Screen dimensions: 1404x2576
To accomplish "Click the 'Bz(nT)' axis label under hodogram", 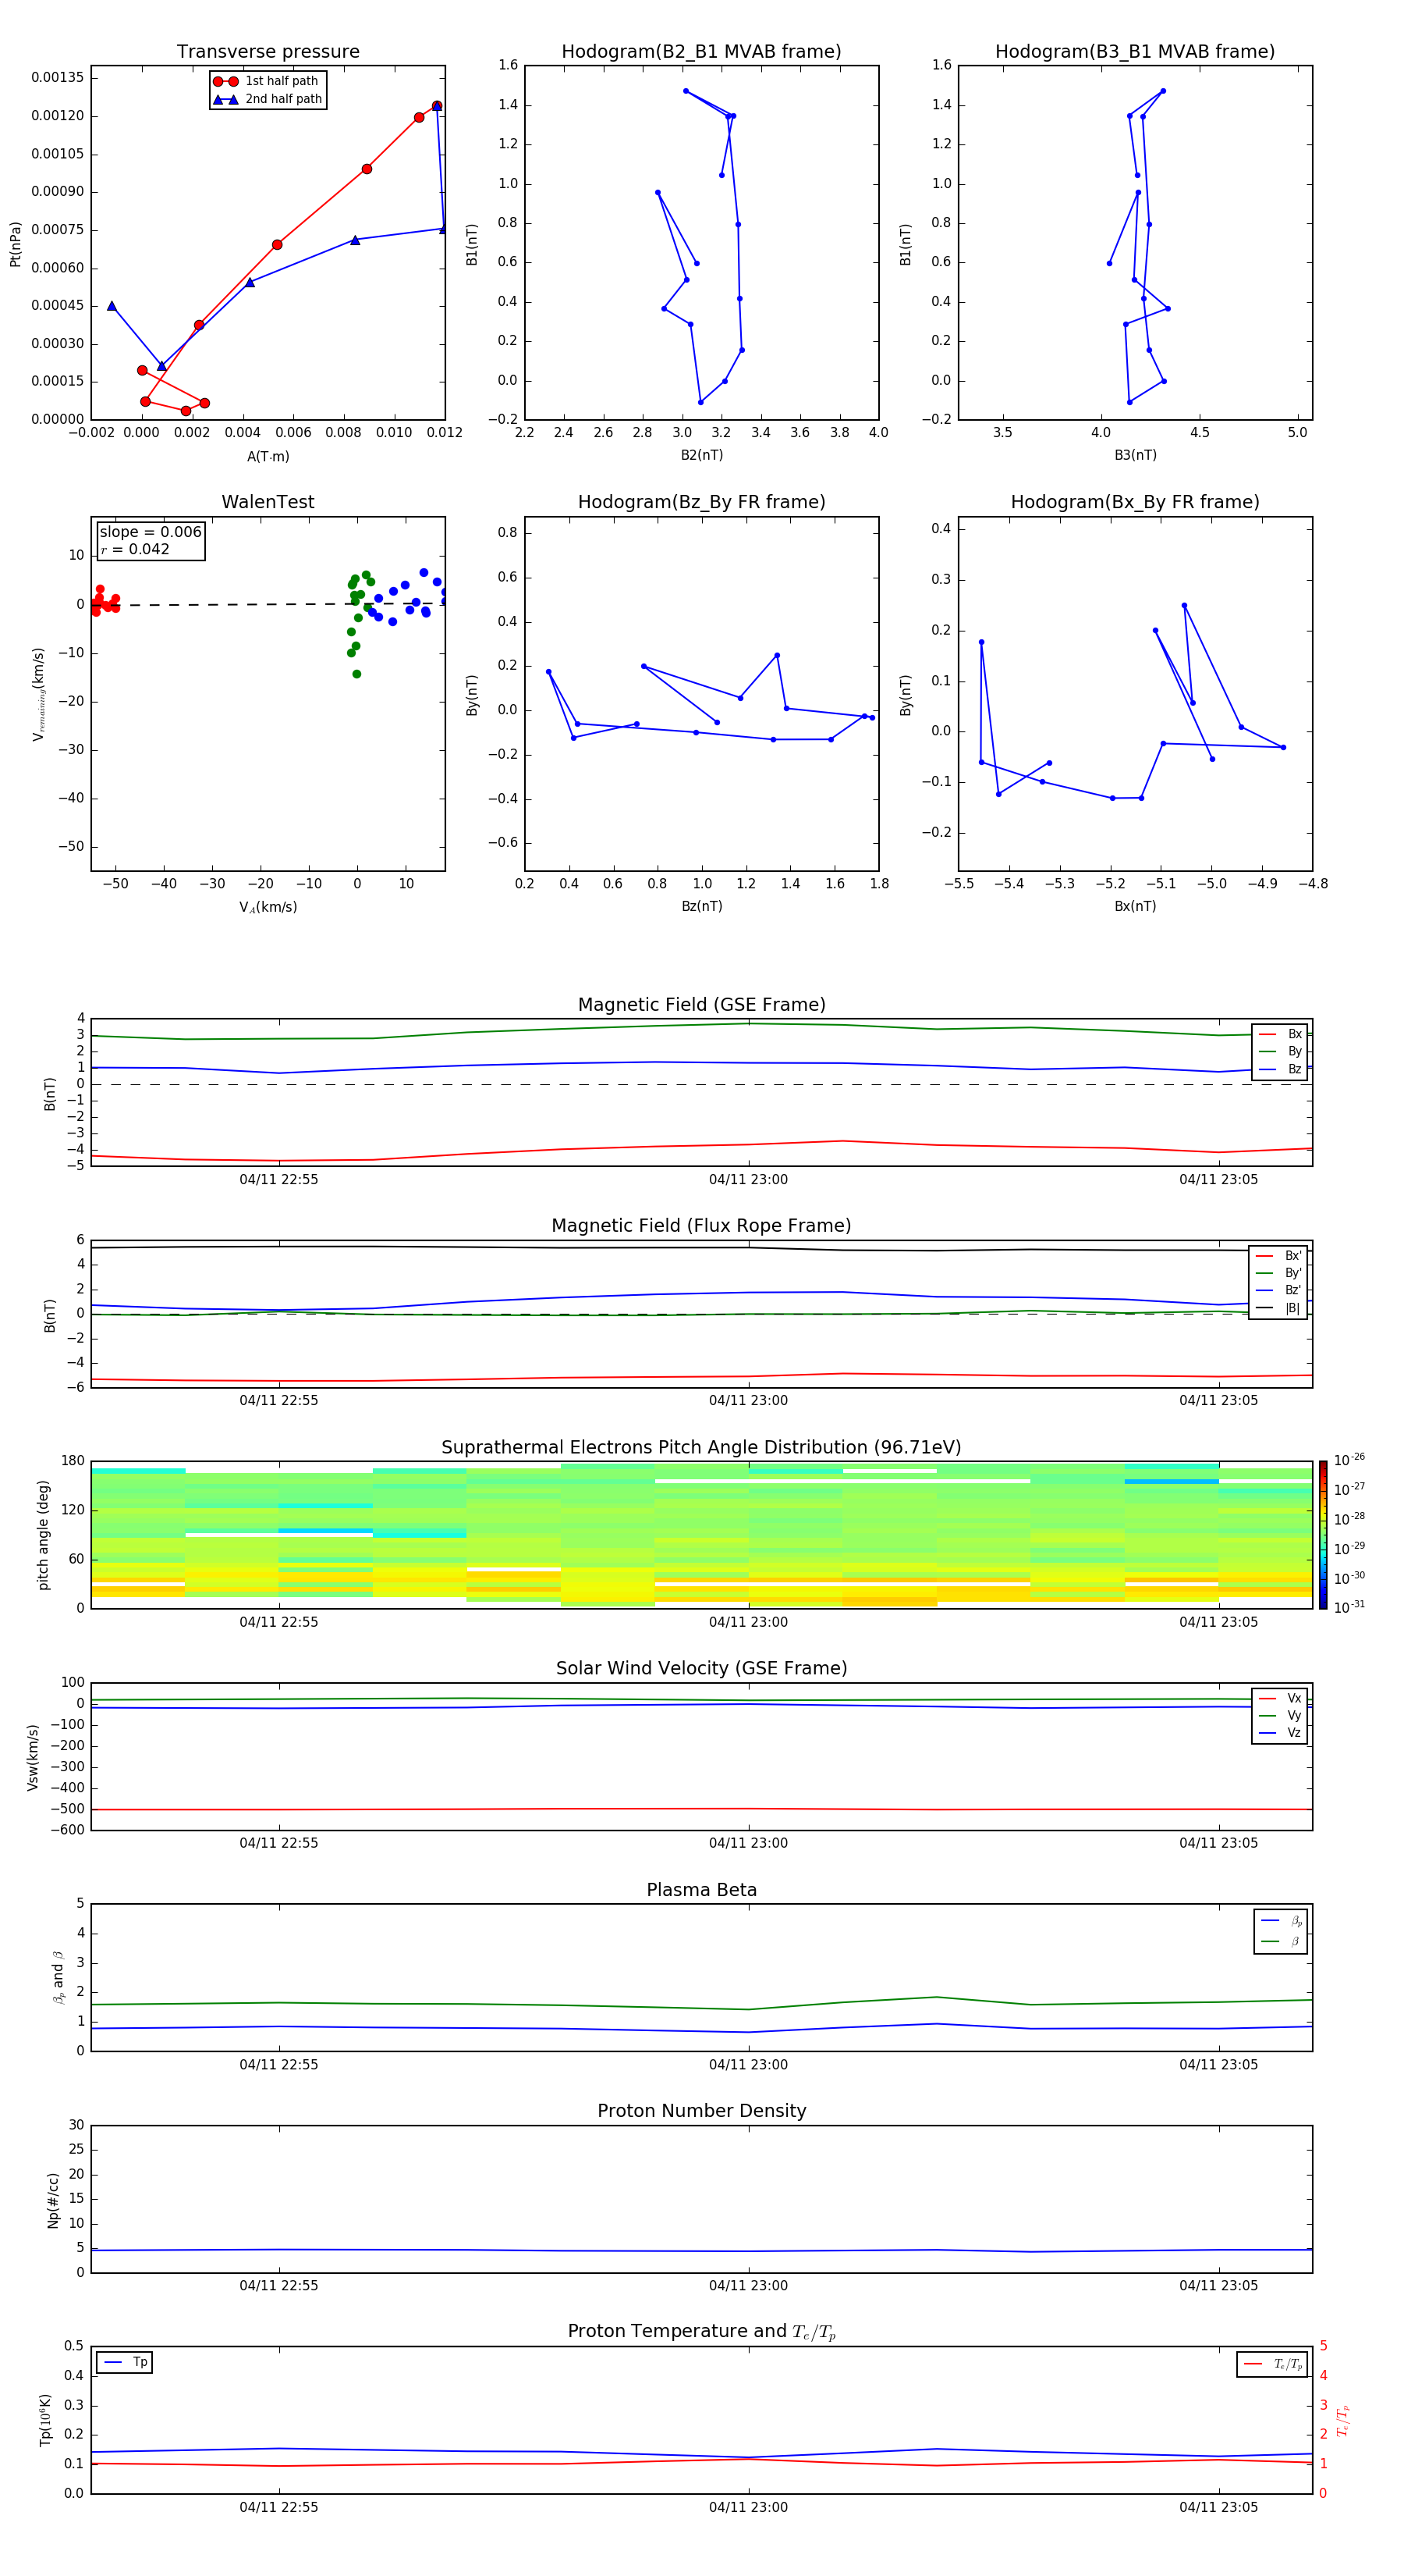I will pyautogui.click(x=701, y=906).
